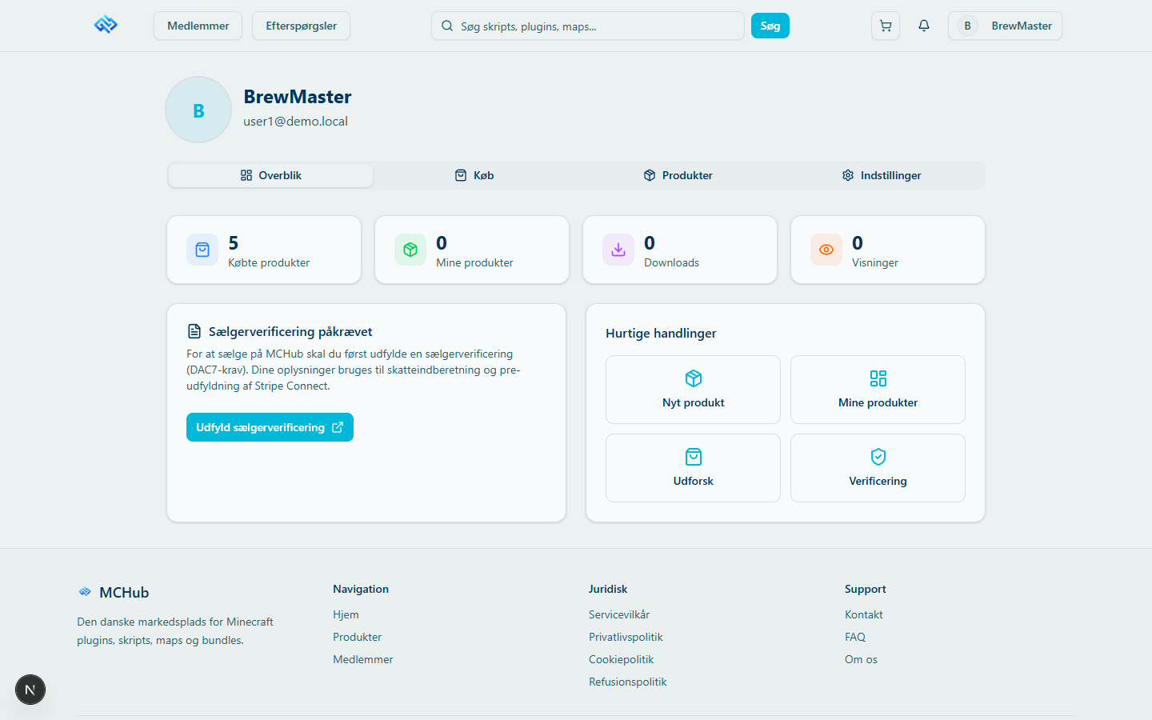This screenshot has width=1152, height=720.
Task: Go to Medlemmer in the top navigation
Action: click(198, 26)
